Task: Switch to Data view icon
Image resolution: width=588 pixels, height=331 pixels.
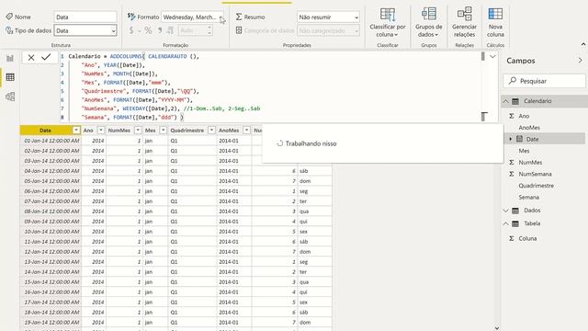Action: tap(10, 77)
